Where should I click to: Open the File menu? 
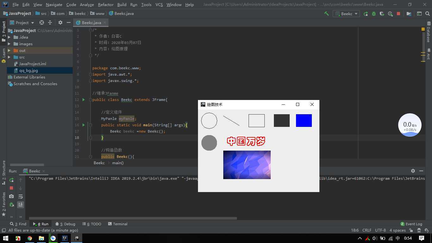pos(15,5)
